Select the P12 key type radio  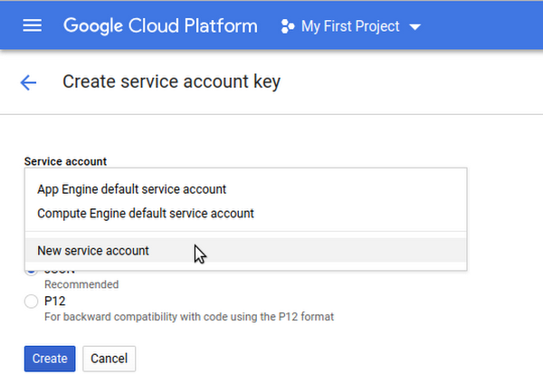tap(31, 302)
